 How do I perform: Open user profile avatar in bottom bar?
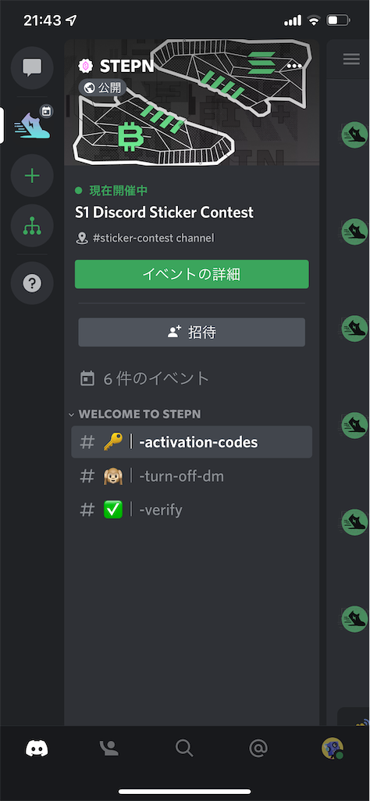(333, 748)
